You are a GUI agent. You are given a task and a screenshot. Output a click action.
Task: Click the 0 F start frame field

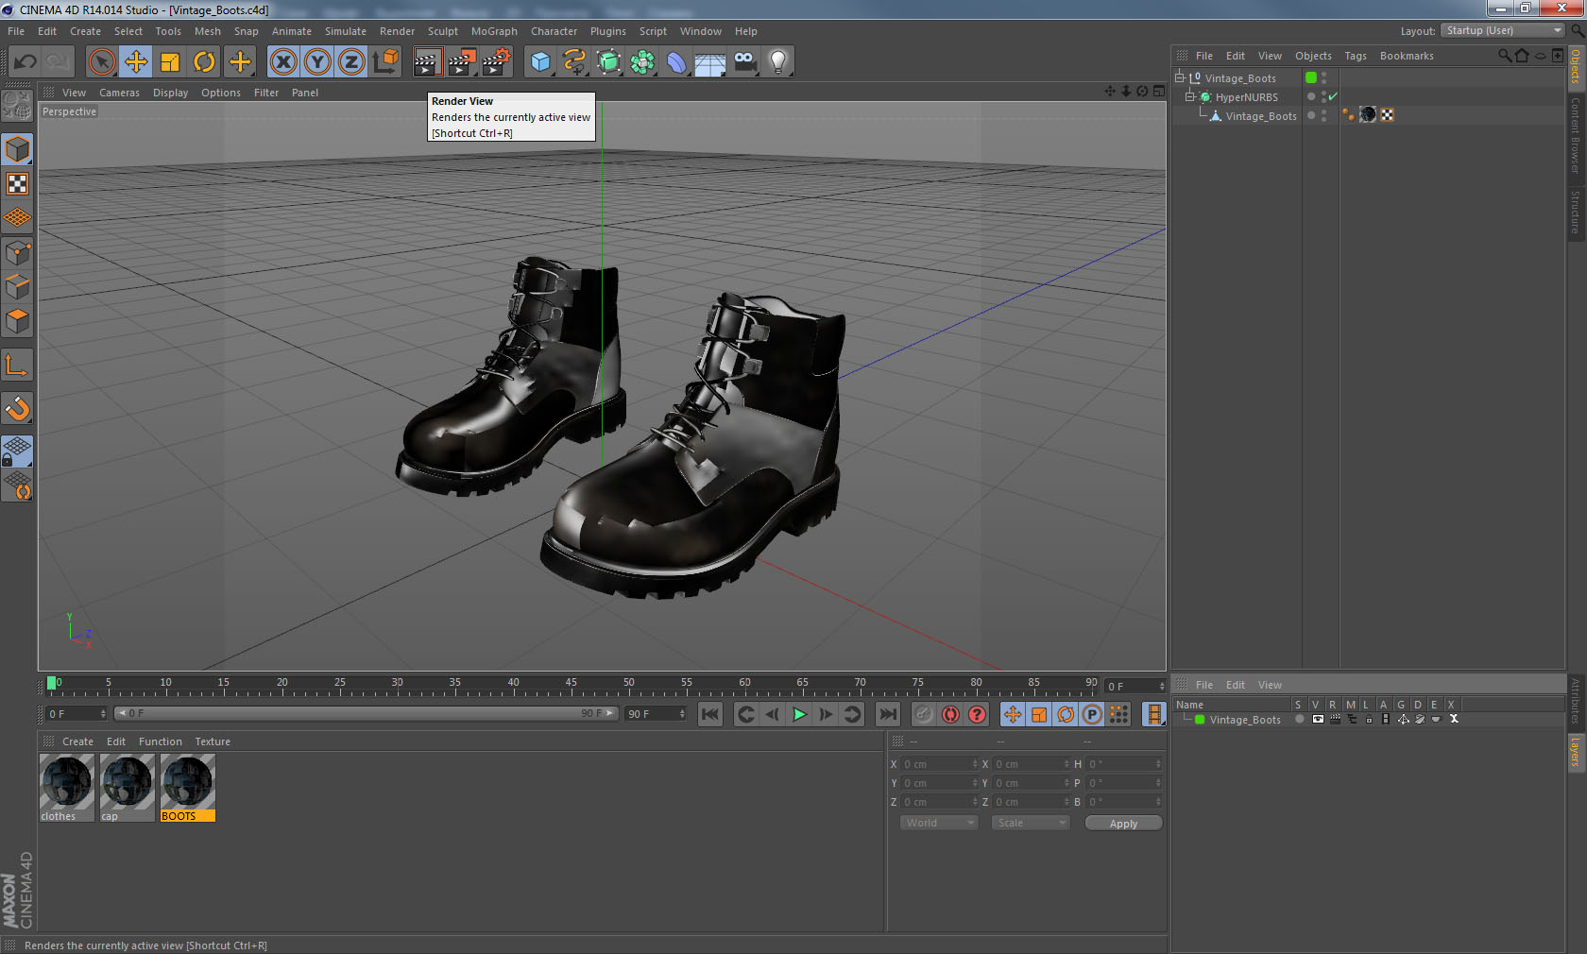[x=77, y=713]
